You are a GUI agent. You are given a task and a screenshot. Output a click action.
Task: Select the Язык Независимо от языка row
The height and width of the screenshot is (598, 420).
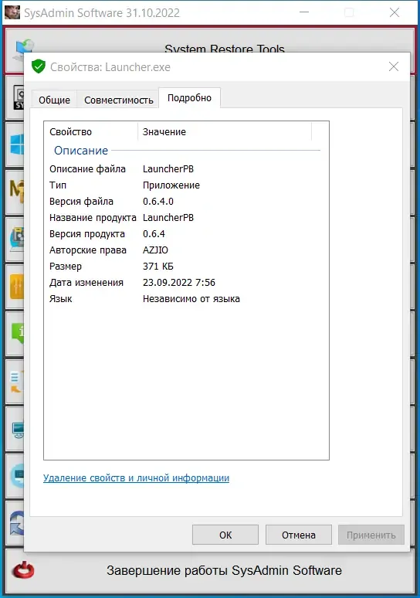pyautogui.click(x=185, y=299)
